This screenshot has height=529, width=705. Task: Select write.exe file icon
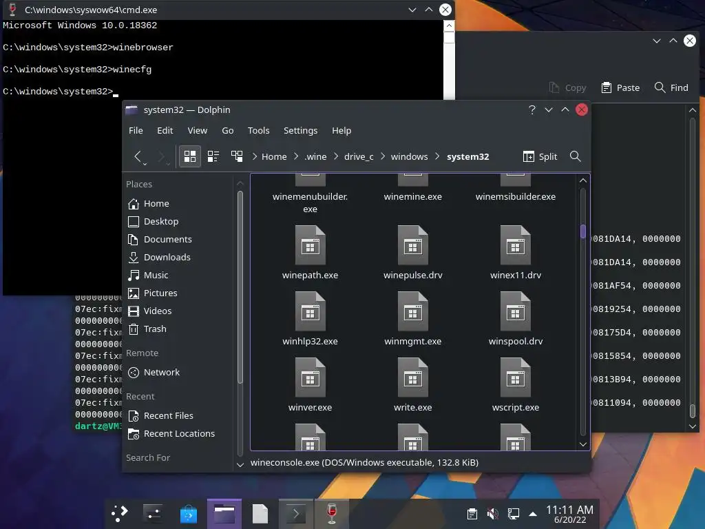413,377
